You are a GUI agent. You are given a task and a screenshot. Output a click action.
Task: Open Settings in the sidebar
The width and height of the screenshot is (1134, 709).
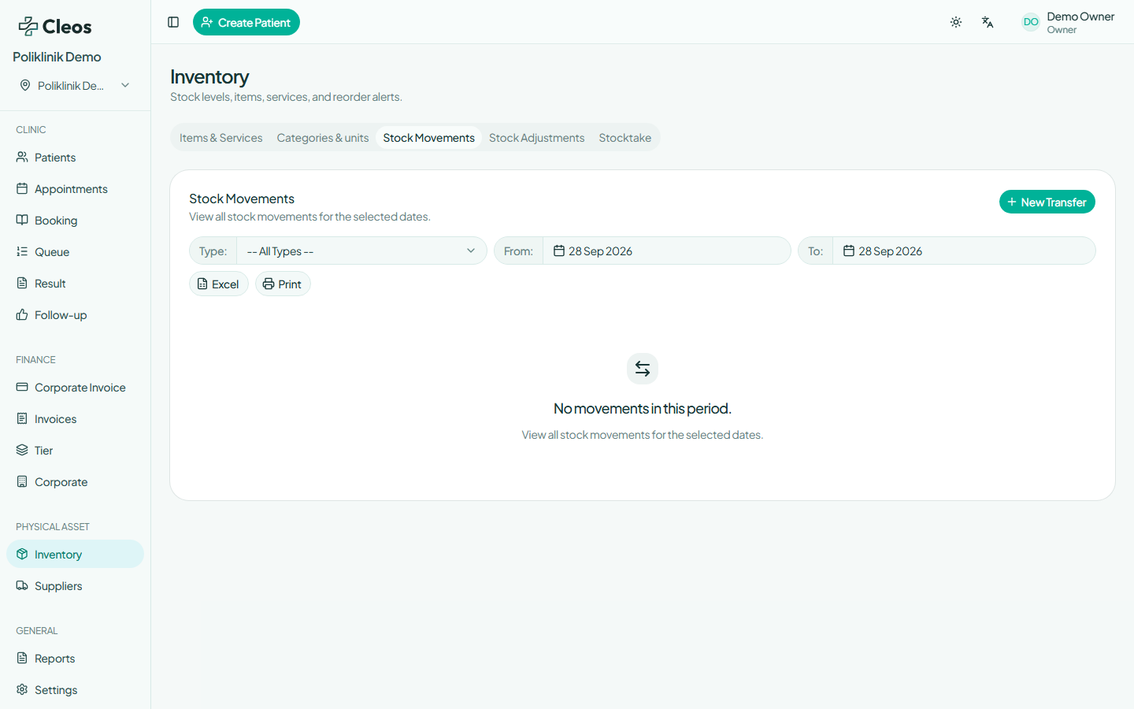click(75, 690)
